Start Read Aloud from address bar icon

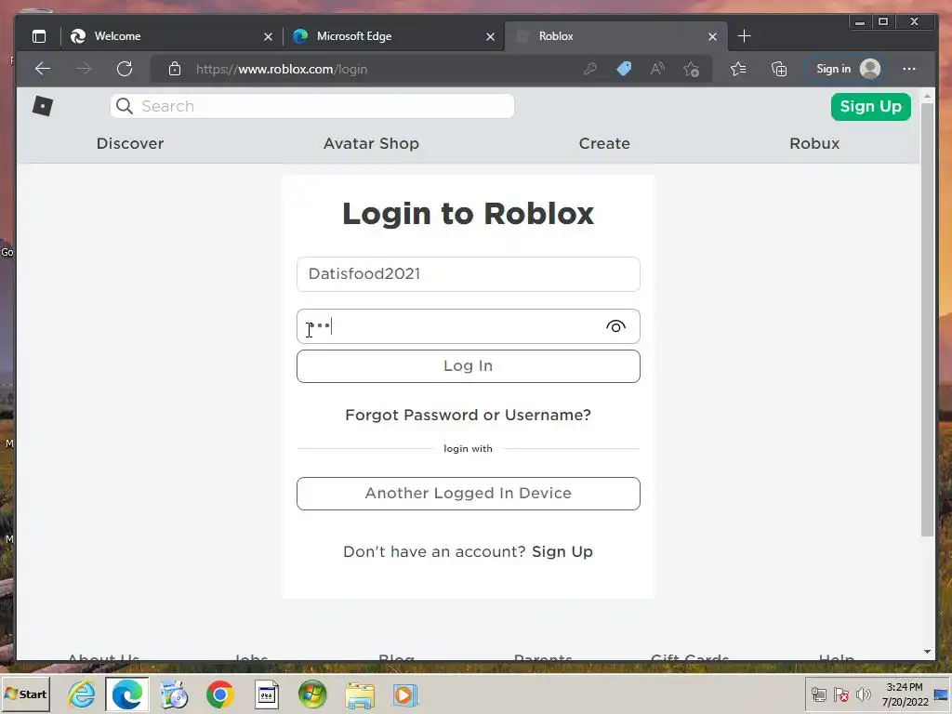[657, 69]
